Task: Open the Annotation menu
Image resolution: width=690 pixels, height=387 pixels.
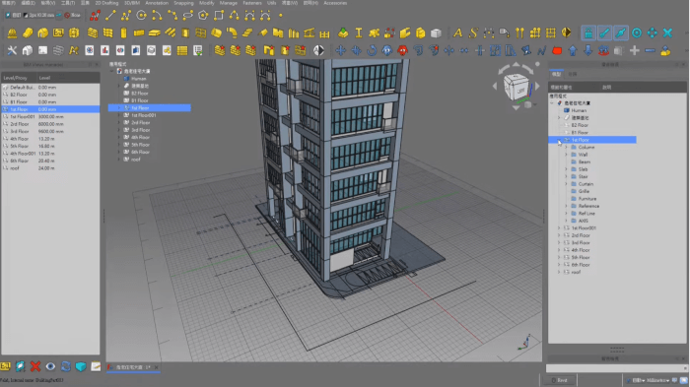Action: 157,3
